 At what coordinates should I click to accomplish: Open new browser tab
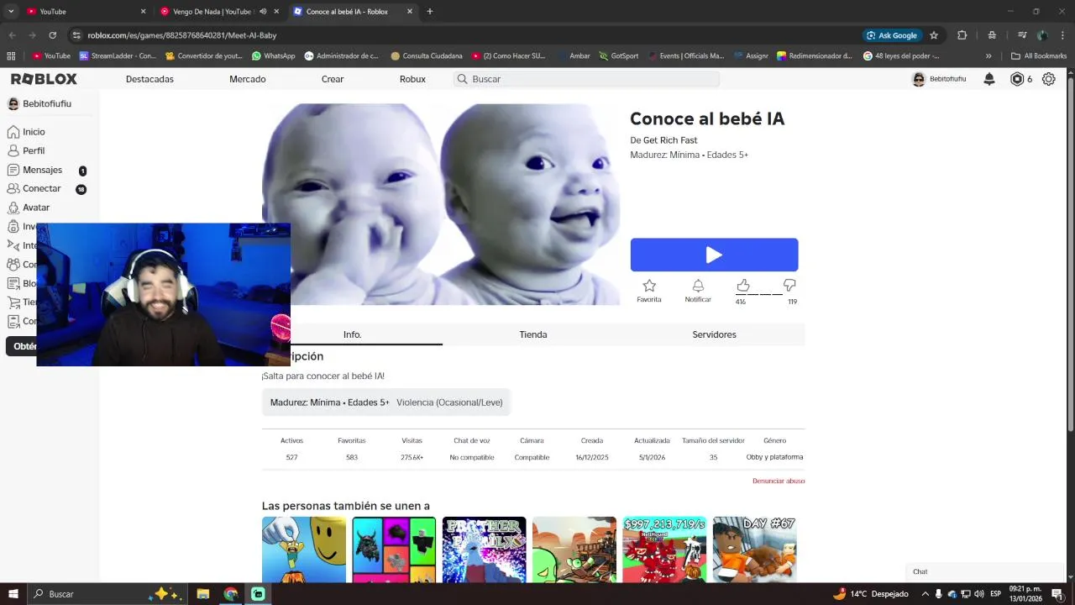[x=430, y=12]
